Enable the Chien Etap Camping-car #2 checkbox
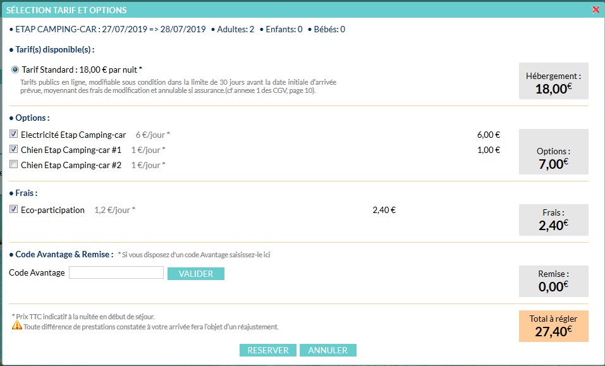The height and width of the screenshot is (366, 605). pyautogui.click(x=14, y=165)
